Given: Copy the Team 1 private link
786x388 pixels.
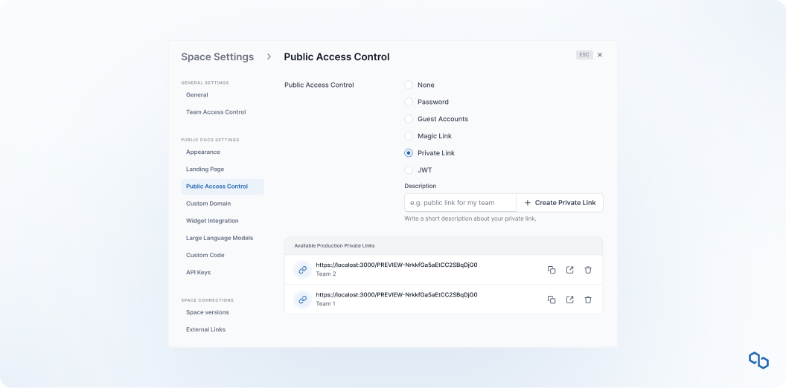Looking at the screenshot, I should point(552,300).
